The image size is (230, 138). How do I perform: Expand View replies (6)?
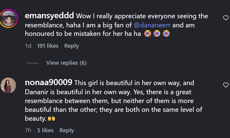coord(66,63)
